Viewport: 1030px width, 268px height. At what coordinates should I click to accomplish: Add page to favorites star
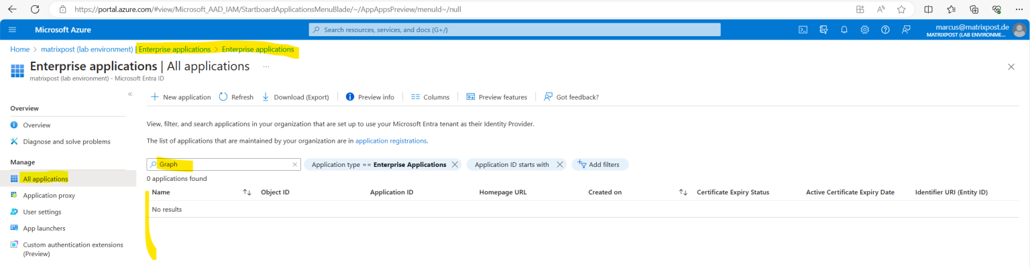901,9
